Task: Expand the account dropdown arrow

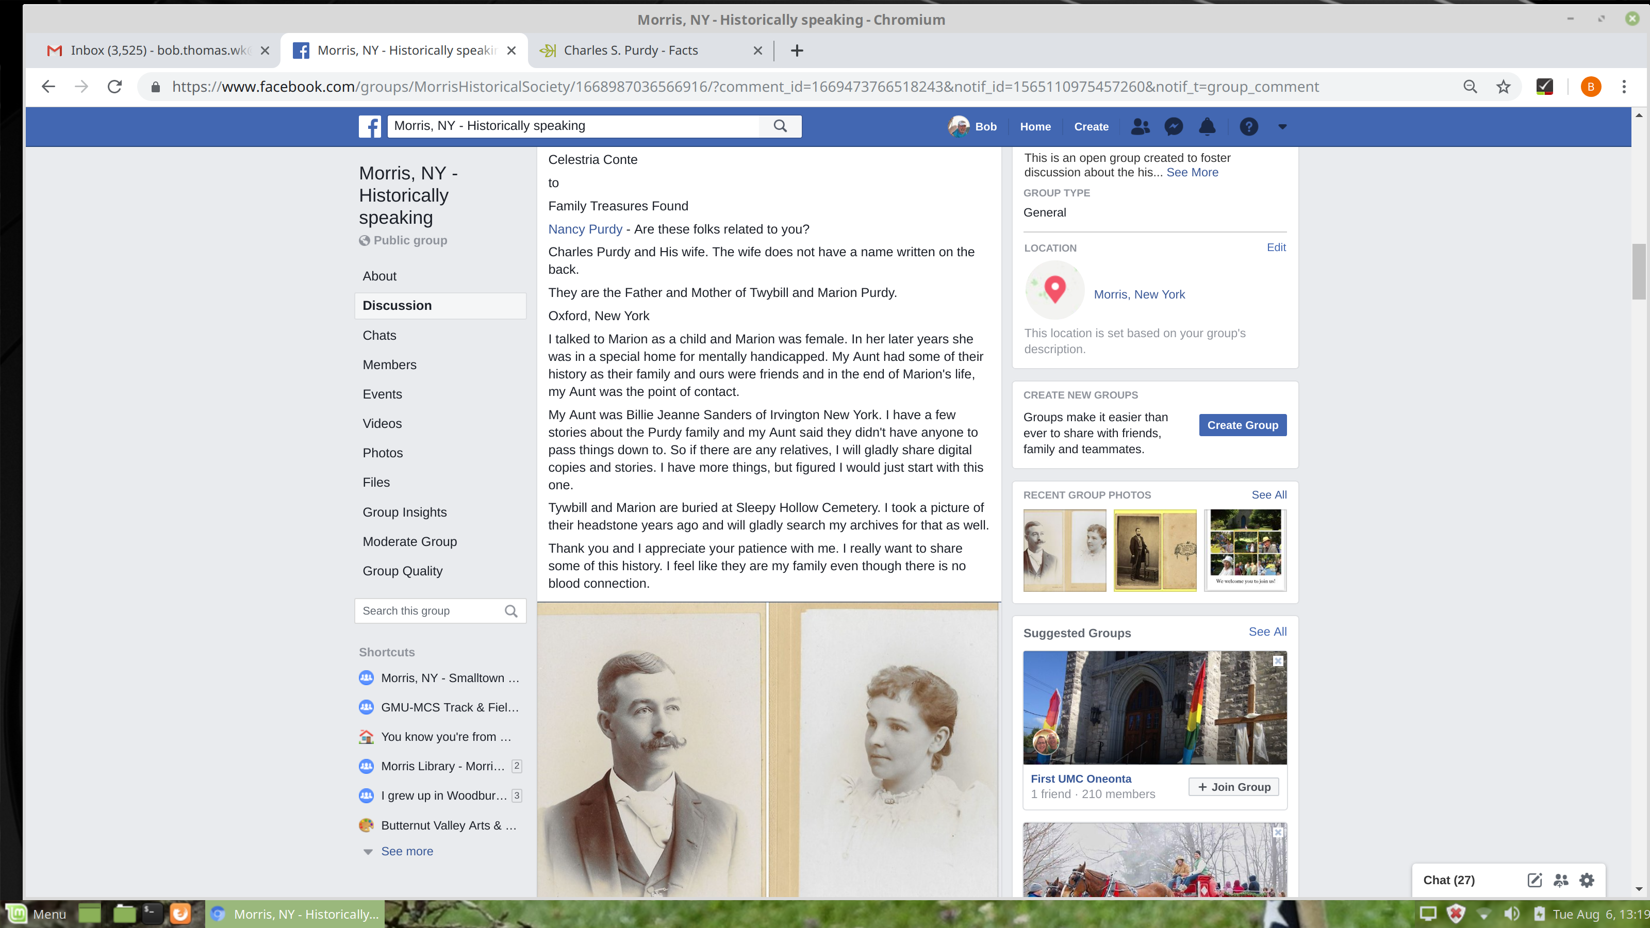Action: (1282, 127)
